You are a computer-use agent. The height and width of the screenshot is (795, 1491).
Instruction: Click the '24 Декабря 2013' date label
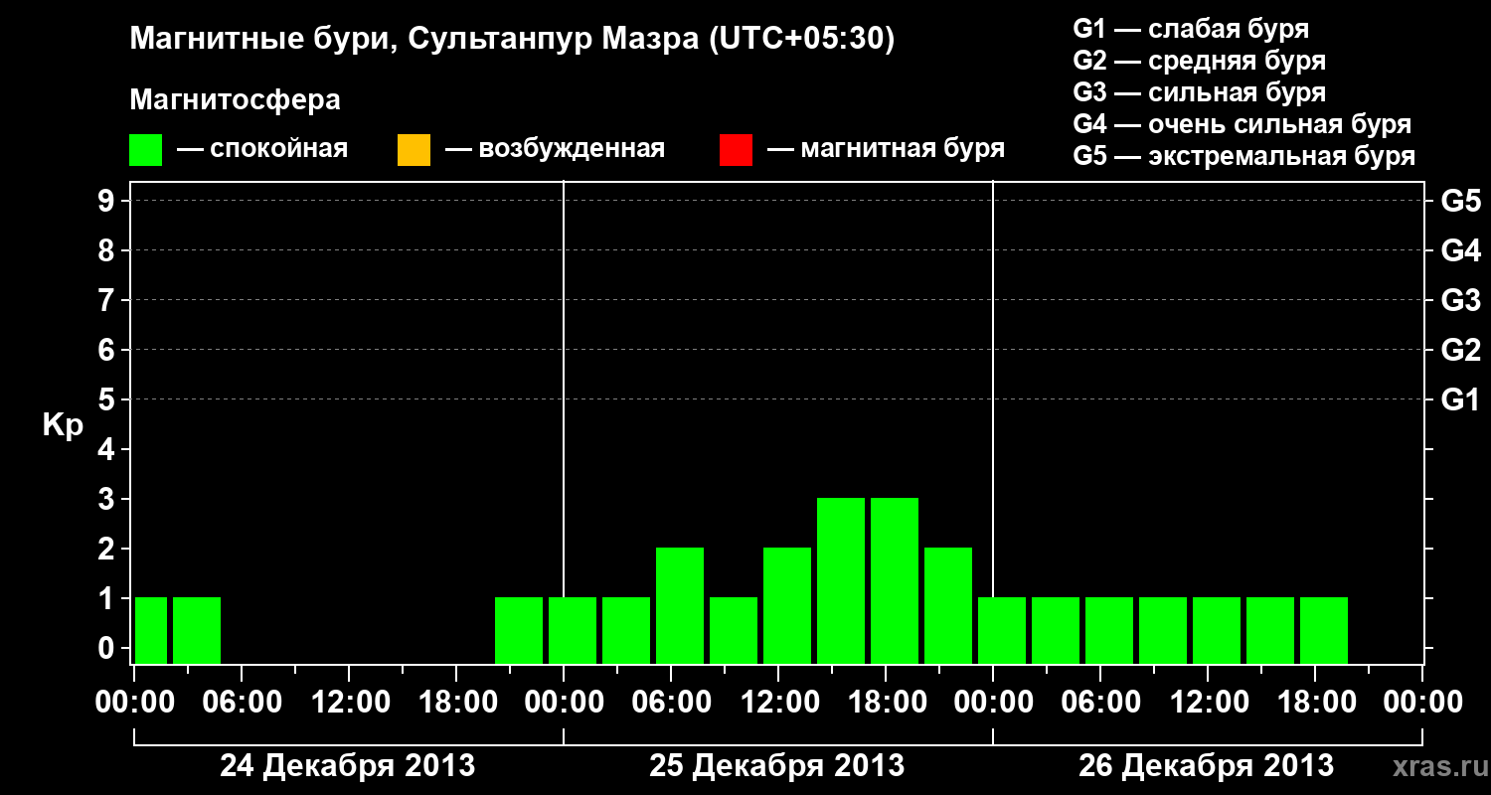click(348, 766)
